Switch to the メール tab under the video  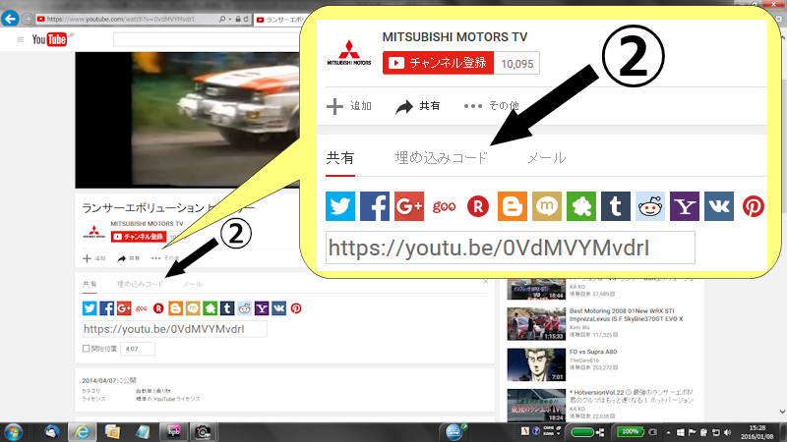(x=192, y=284)
